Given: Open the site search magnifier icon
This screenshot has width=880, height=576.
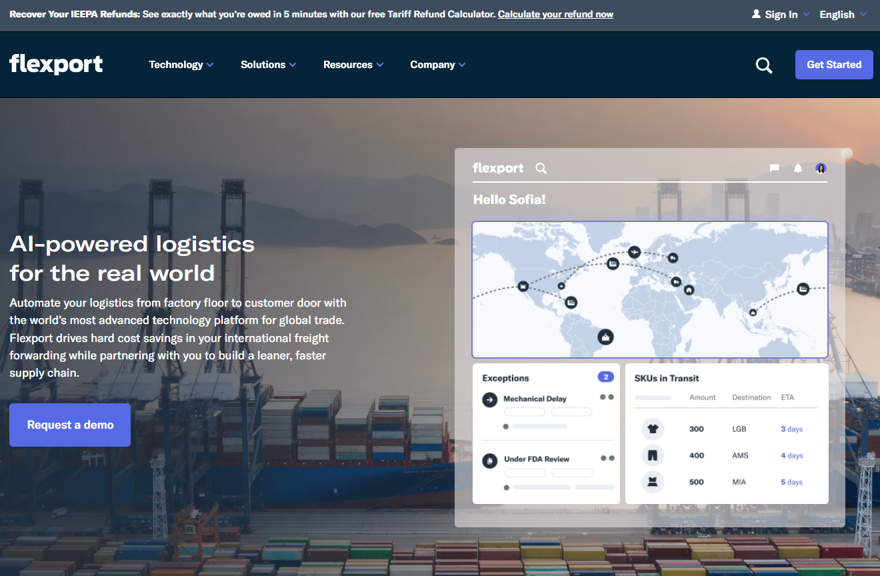Looking at the screenshot, I should click(764, 65).
